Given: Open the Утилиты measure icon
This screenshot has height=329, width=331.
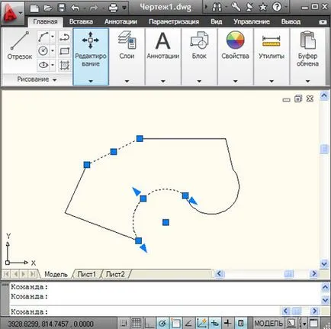Looking at the screenshot, I should 272,41.
